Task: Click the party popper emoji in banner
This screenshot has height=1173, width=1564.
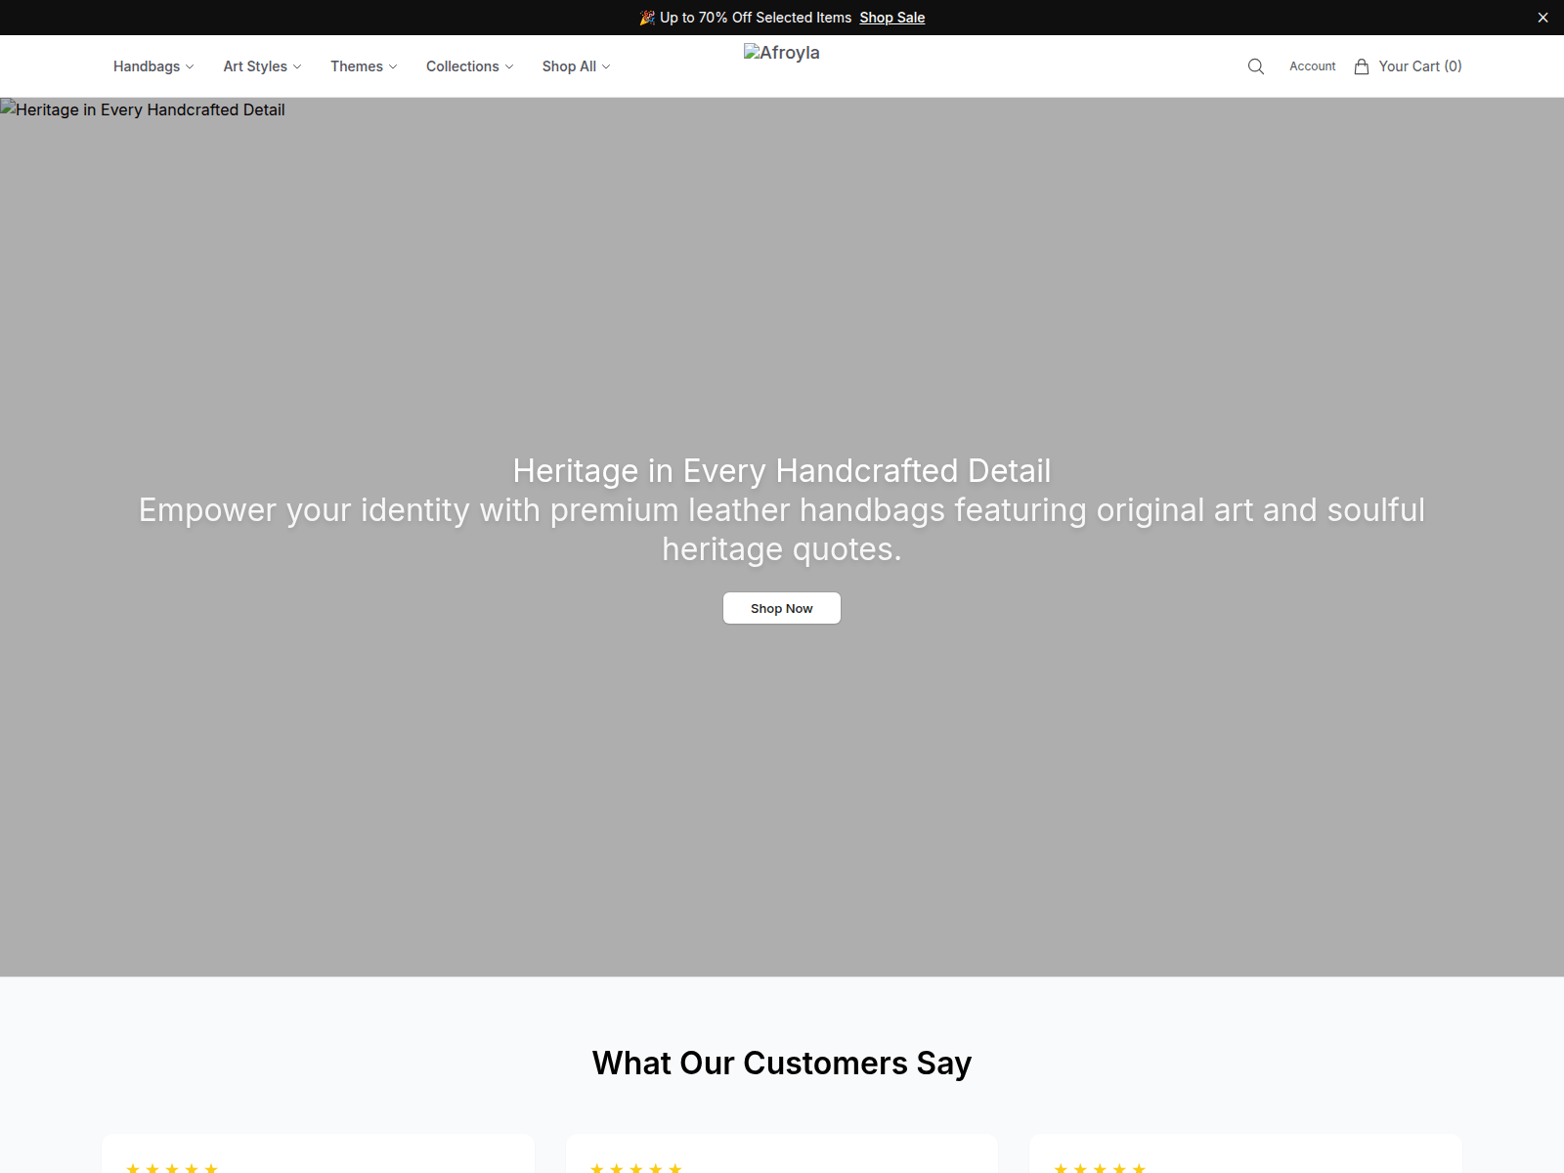Action: click(647, 18)
